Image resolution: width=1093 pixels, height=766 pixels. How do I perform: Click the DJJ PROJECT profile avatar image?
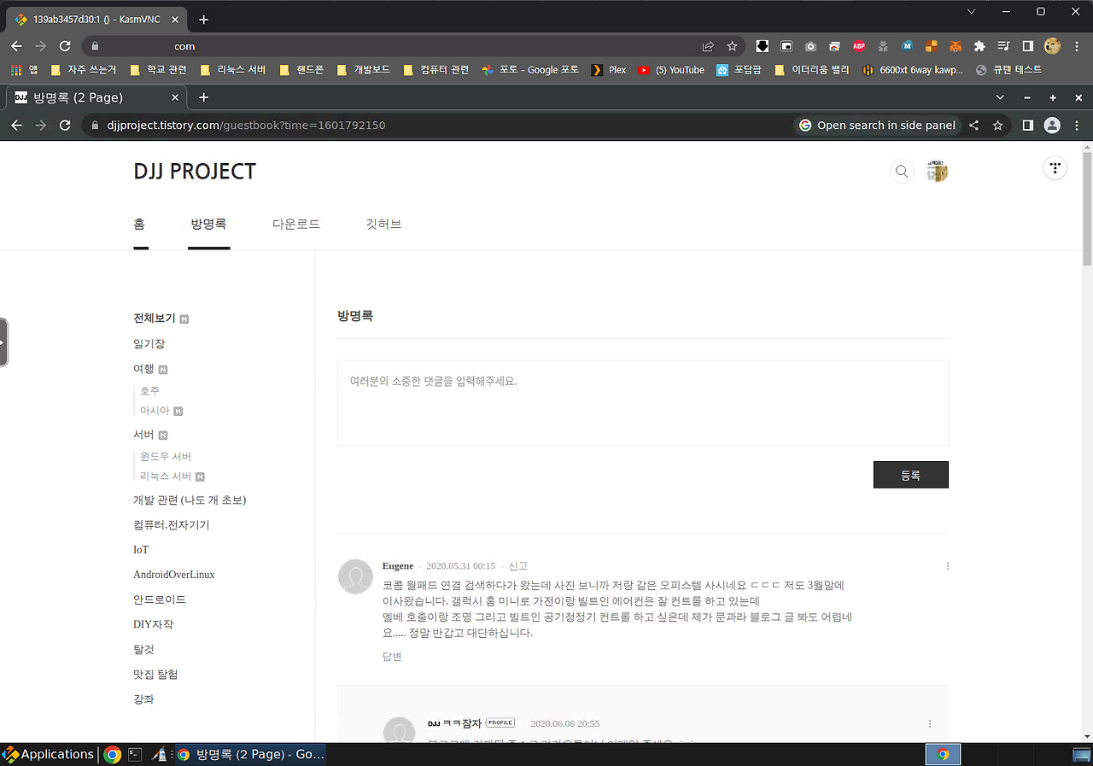click(x=937, y=171)
